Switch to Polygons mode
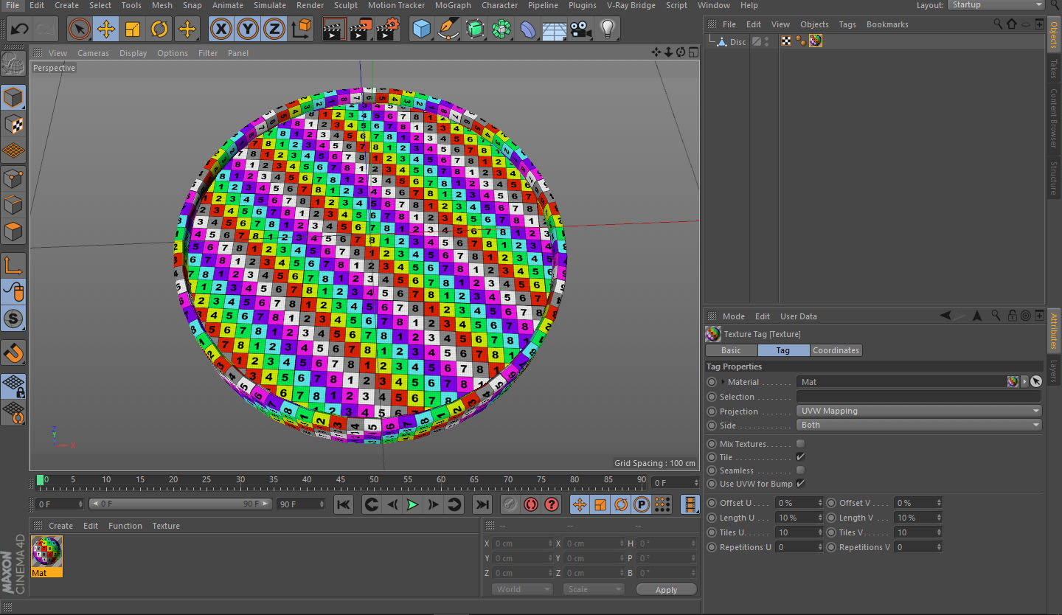 (x=13, y=232)
